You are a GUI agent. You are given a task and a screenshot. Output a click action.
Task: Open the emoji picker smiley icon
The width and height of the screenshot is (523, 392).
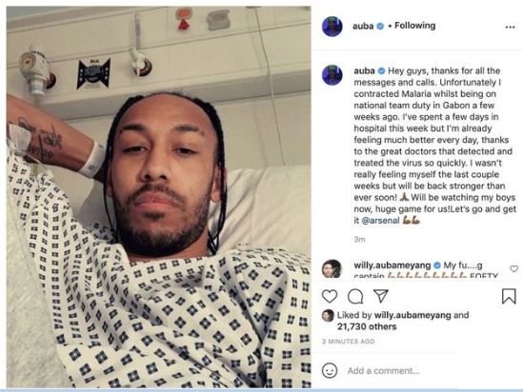[x=330, y=370]
